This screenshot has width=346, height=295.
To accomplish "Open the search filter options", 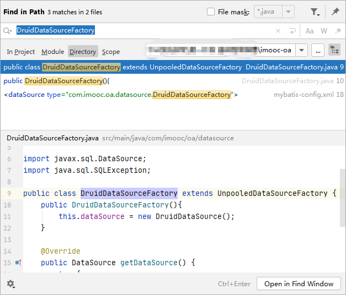I will [x=315, y=12].
